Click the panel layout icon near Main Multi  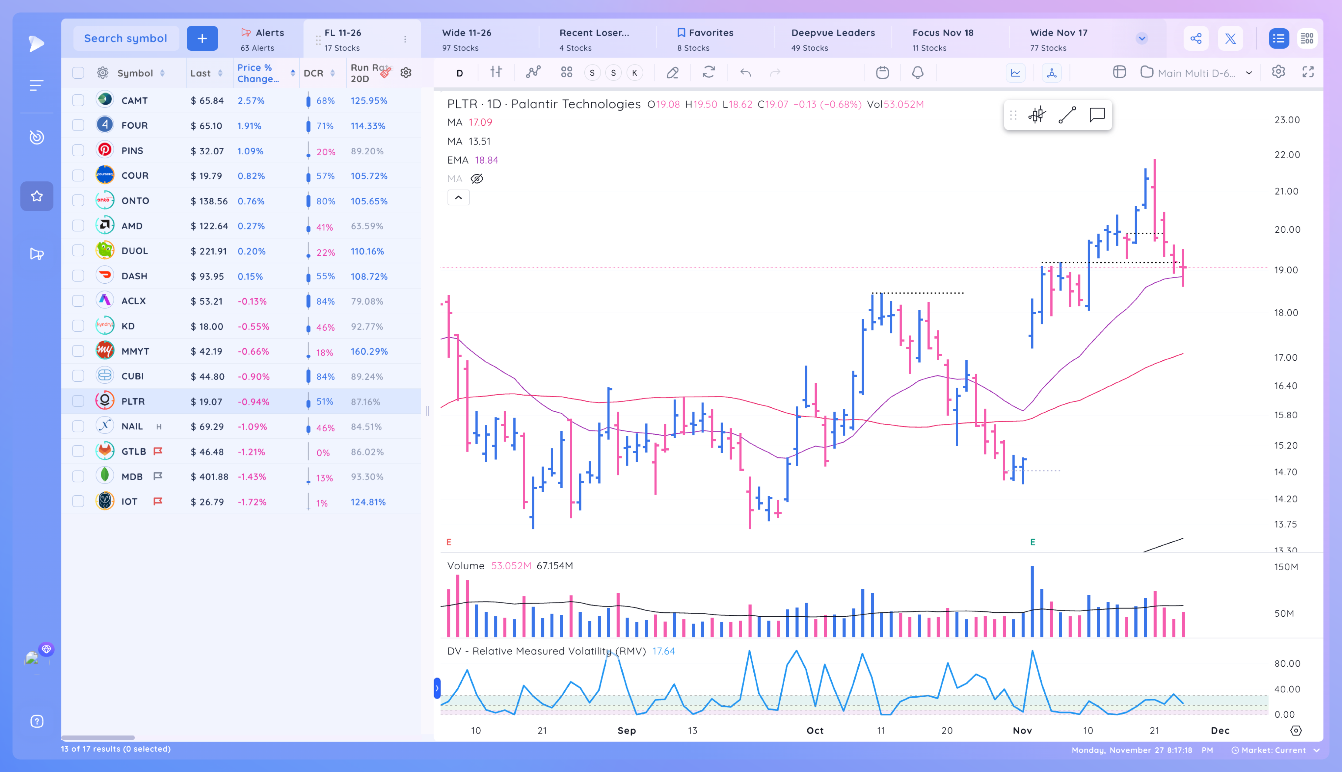click(x=1119, y=72)
